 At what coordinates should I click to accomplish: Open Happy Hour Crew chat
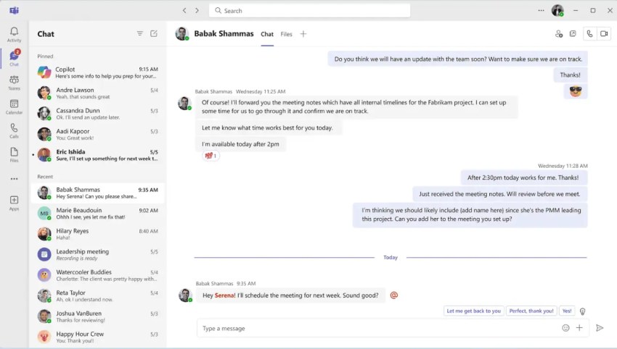pos(97,337)
